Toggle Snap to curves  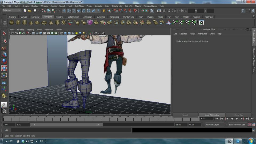pos(121,11)
